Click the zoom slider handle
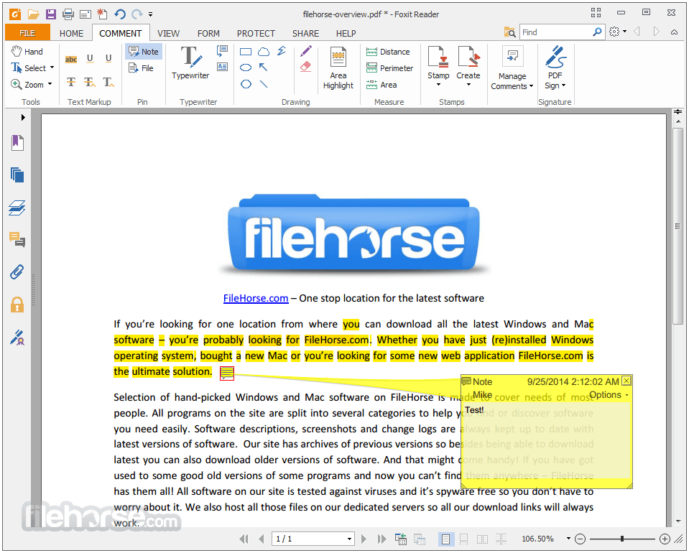Screen dimensions: 689x553 (621, 539)
